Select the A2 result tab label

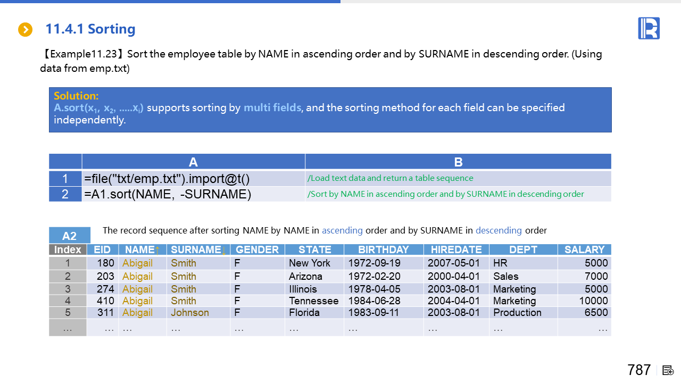click(69, 236)
